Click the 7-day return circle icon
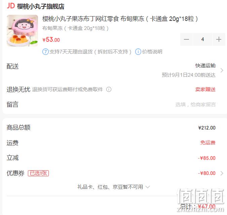This screenshot has width=227, height=215. 45,51
